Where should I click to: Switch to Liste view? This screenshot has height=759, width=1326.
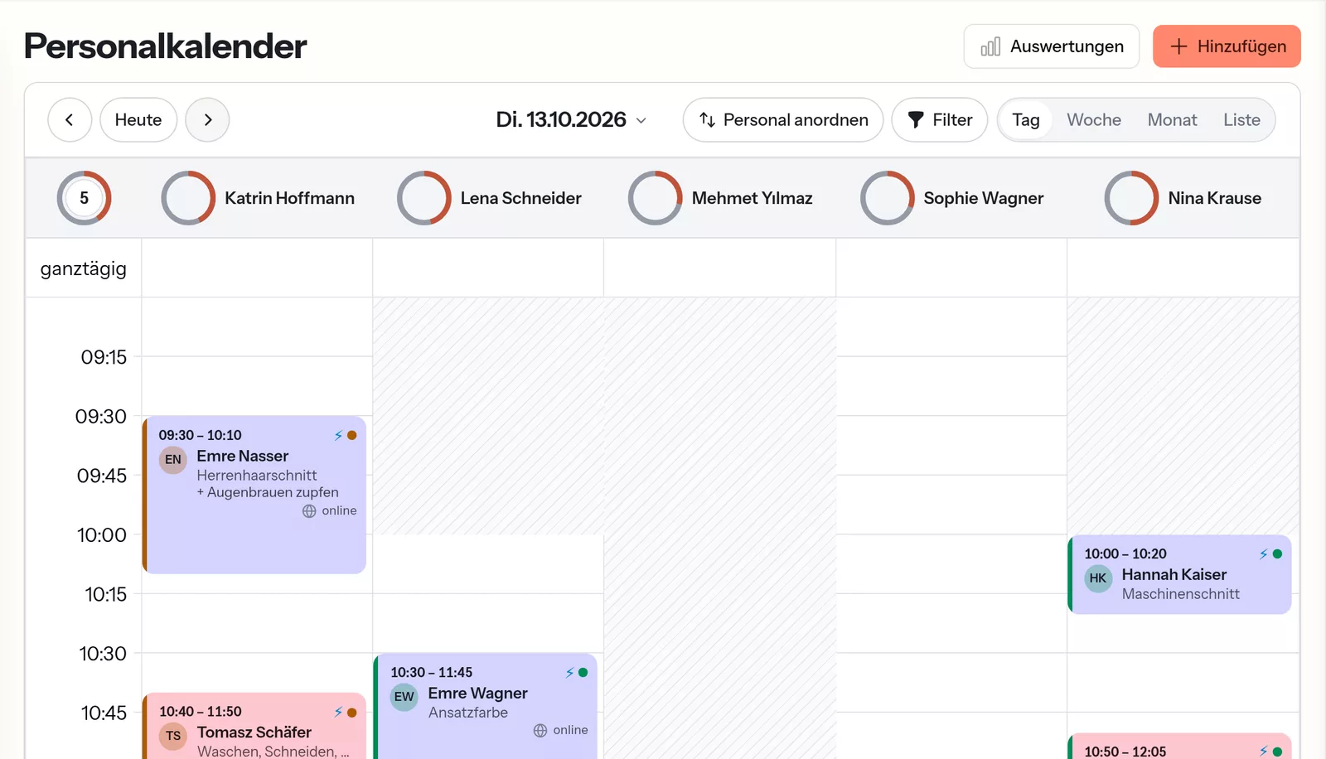click(1241, 120)
